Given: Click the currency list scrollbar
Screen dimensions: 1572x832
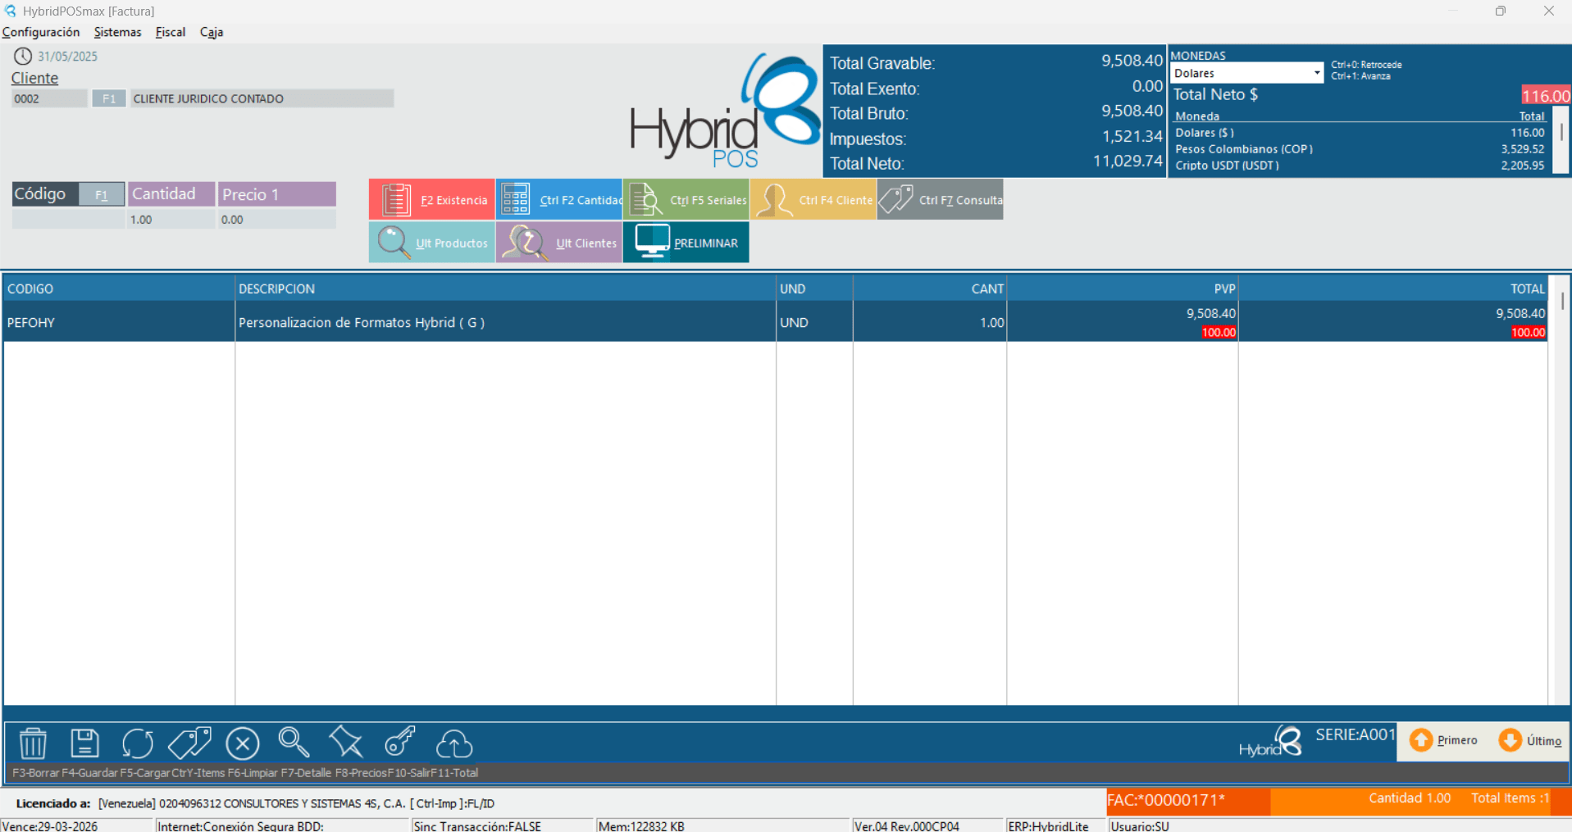Looking at the screenshot, I should point(1561,139).
